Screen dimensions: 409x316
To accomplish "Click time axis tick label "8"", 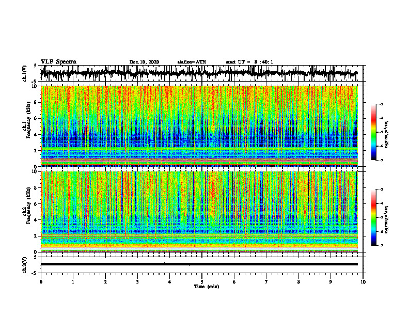I will click(298, 282).
